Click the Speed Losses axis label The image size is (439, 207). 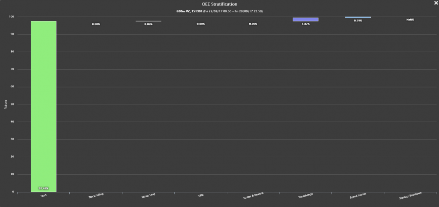pyautogui.click(x=358, y=196)
